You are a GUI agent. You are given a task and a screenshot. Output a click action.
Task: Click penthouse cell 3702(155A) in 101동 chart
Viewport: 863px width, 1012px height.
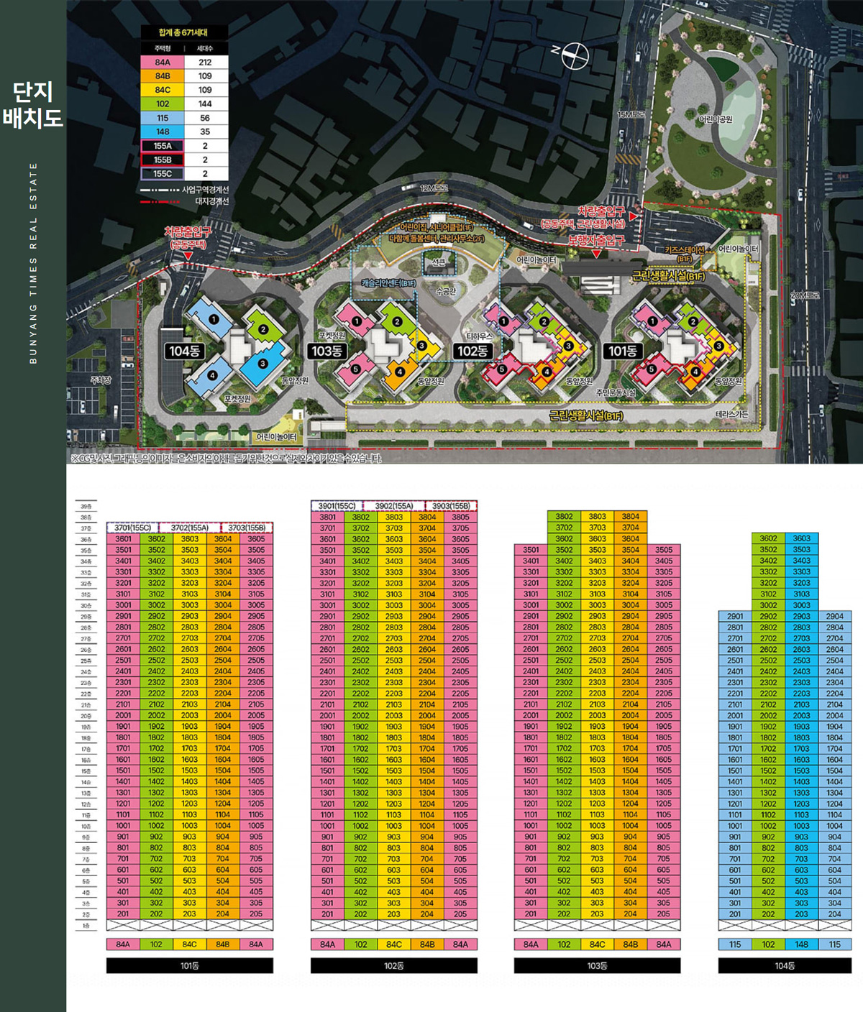click(189, 528)
